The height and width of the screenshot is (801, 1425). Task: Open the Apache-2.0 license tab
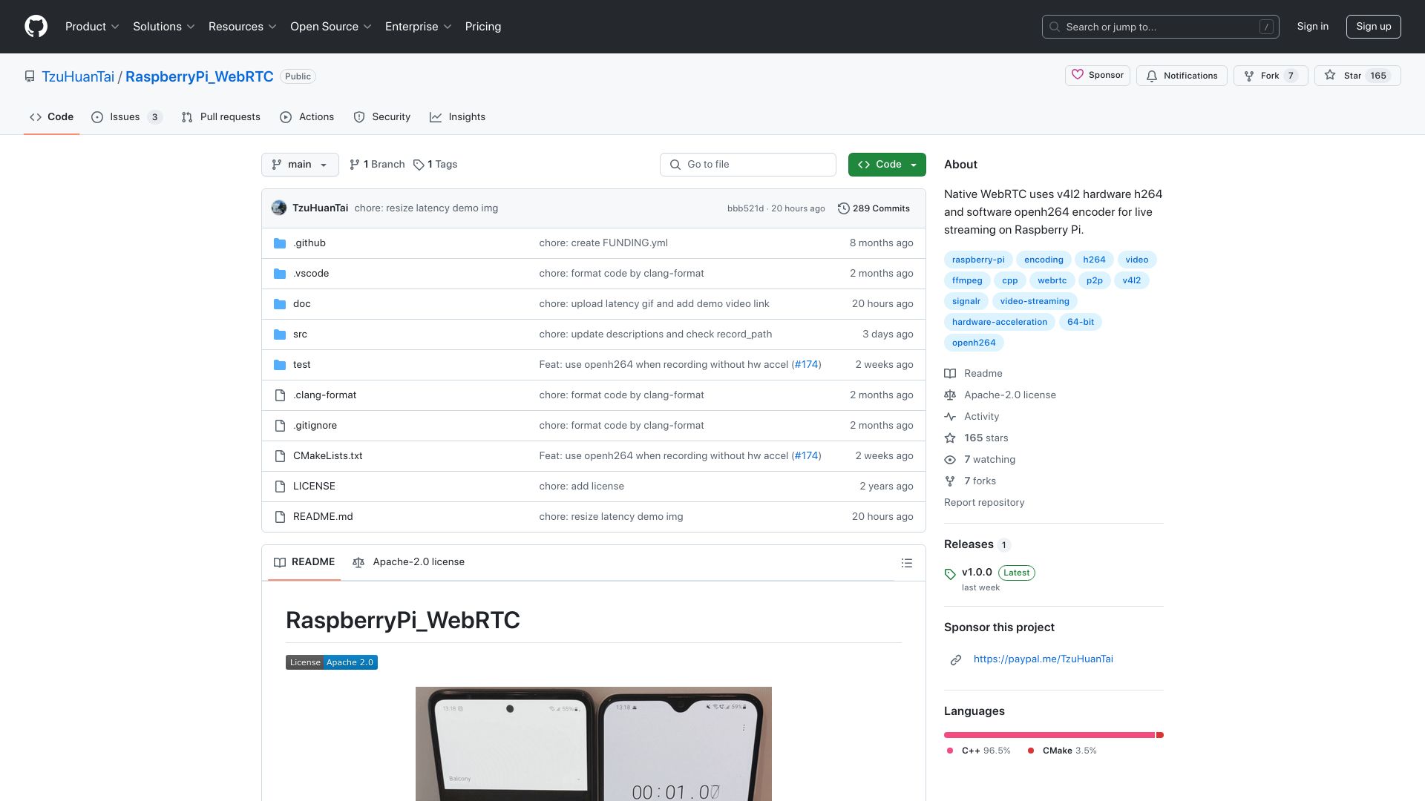point(409,562)
